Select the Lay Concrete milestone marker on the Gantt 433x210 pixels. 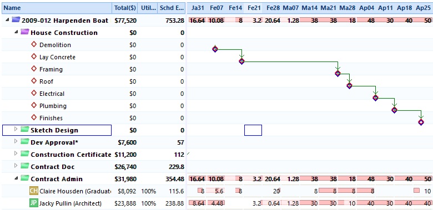241,61
